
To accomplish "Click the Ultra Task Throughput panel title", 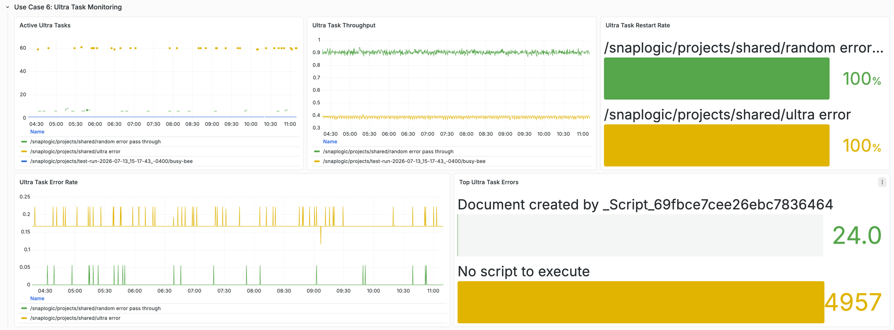I will (x=344, y=25).
